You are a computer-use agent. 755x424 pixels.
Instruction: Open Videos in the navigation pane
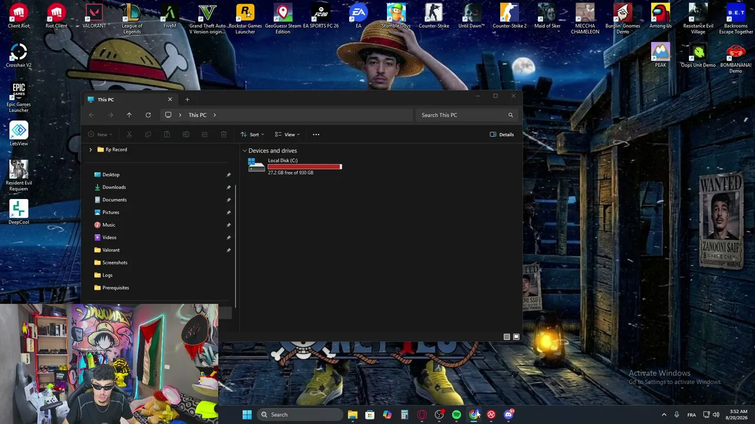[109, 237]
